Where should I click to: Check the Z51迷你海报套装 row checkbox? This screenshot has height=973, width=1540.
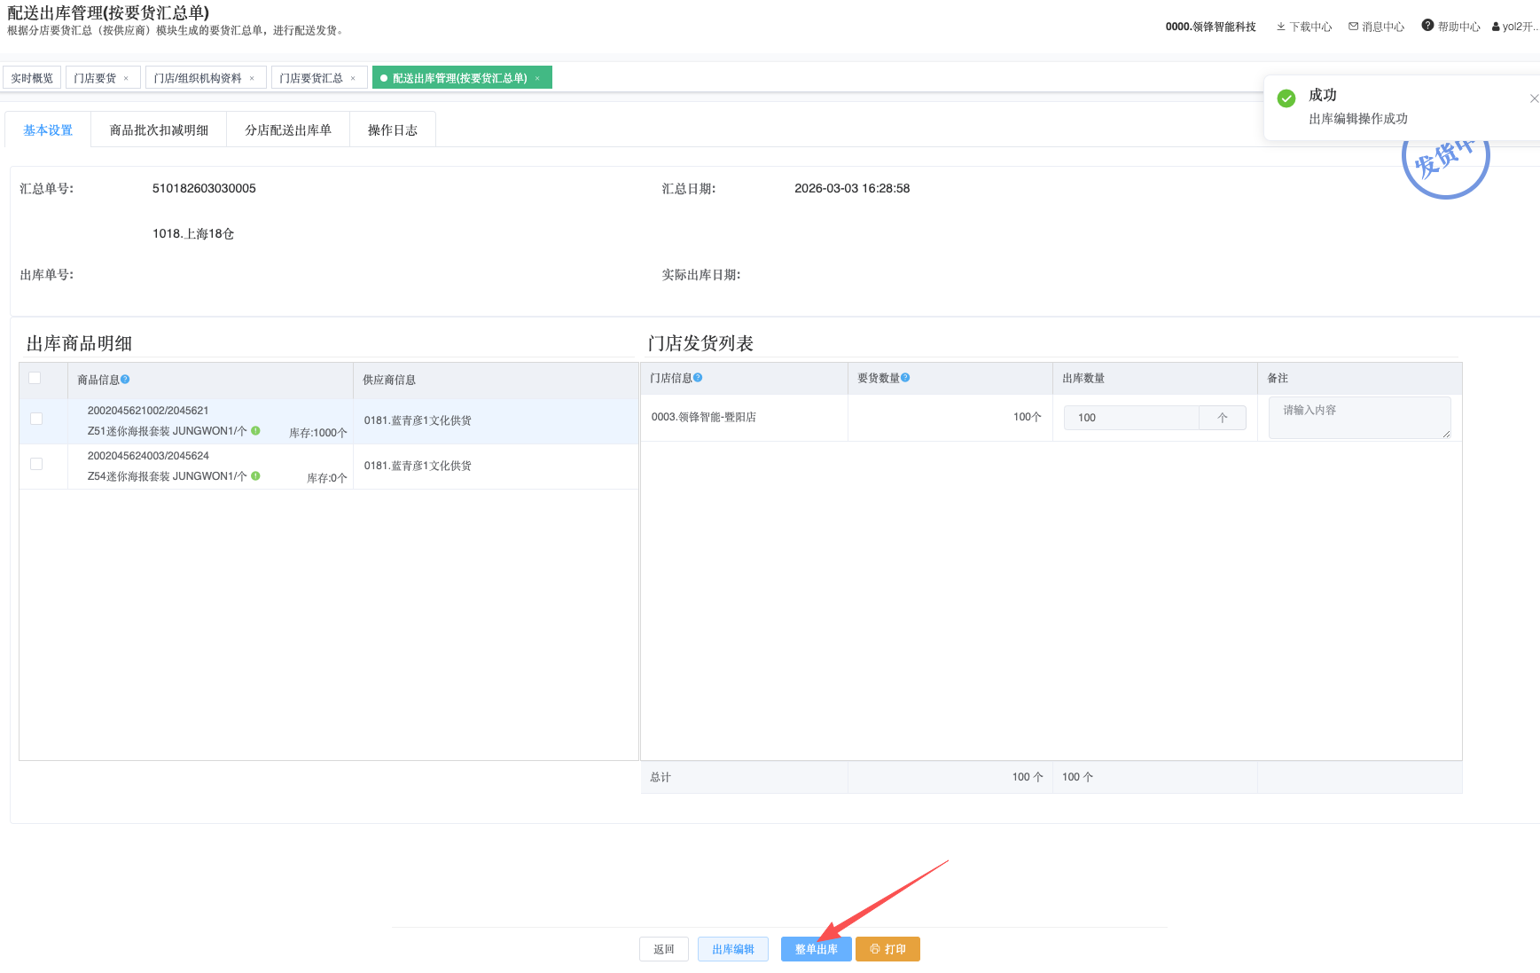tap(36, 419)
